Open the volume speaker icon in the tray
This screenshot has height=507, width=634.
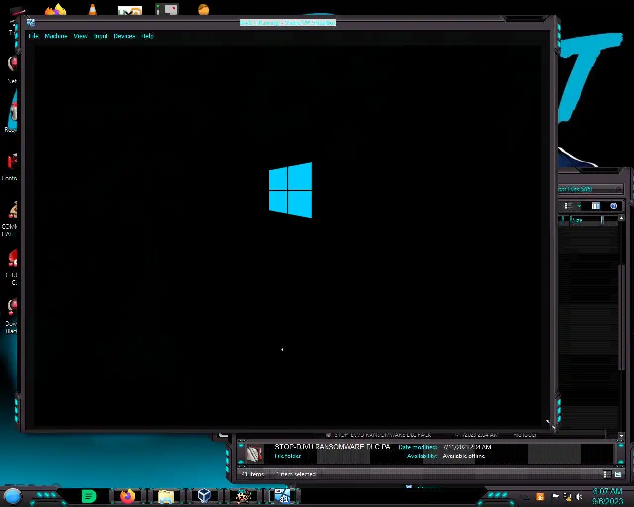pyautogui.click(x=579, y=497)
